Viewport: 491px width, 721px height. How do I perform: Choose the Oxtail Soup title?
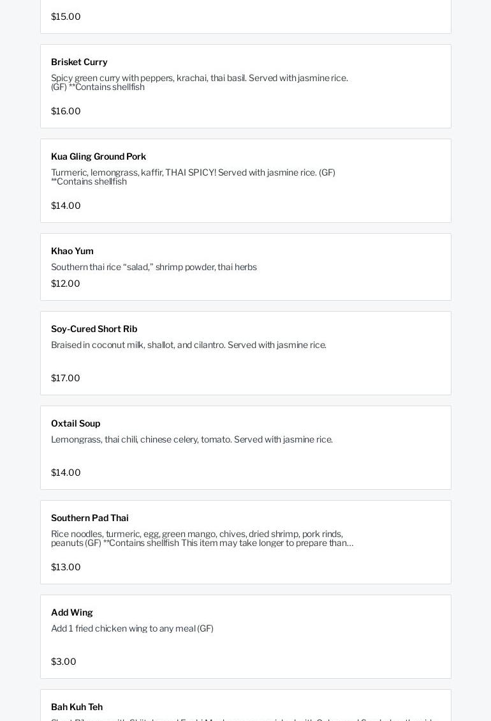75,423
